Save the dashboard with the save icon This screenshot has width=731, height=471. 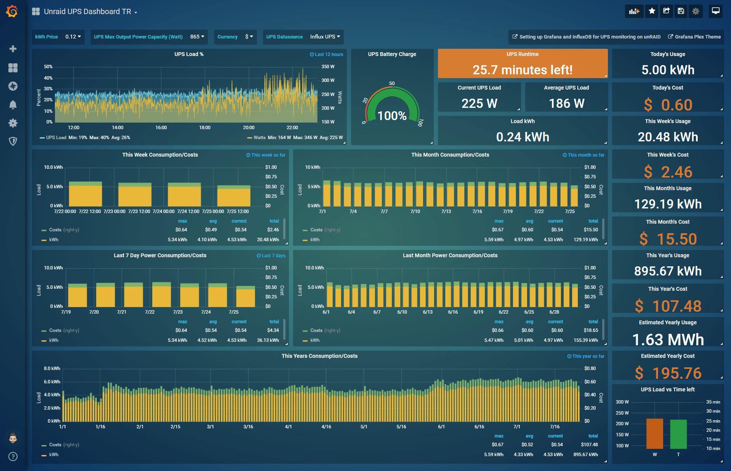tap(681, 11)
